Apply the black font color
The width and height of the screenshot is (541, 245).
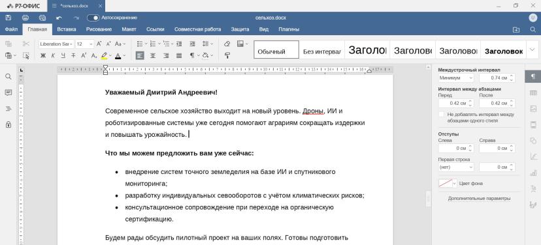(x=118, y=55)
